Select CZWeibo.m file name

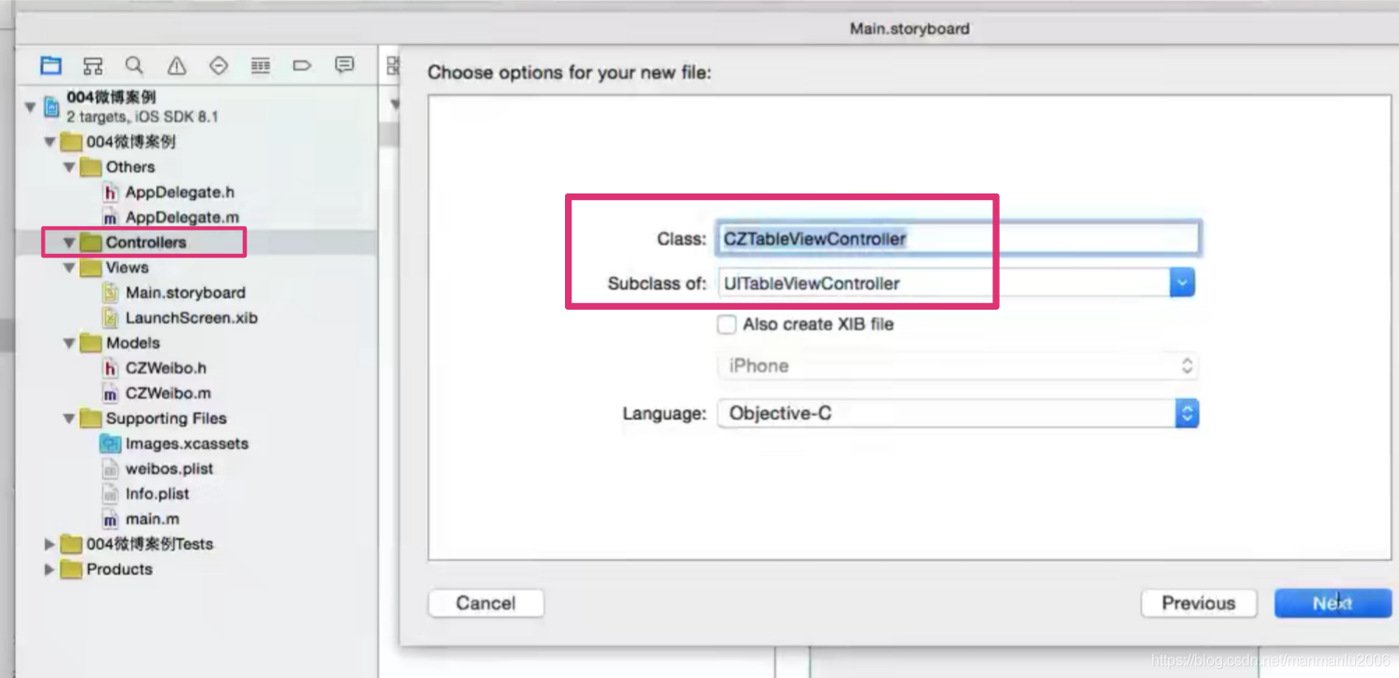point(168,393)
